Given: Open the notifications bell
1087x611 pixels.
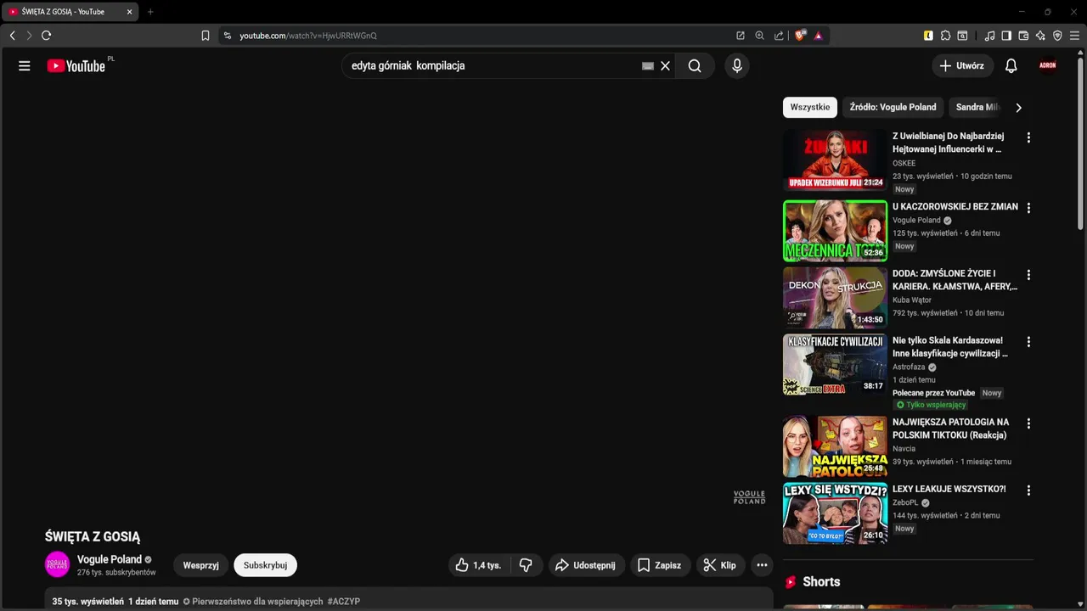Looking at the screenshot, I should coord(1011,65).
